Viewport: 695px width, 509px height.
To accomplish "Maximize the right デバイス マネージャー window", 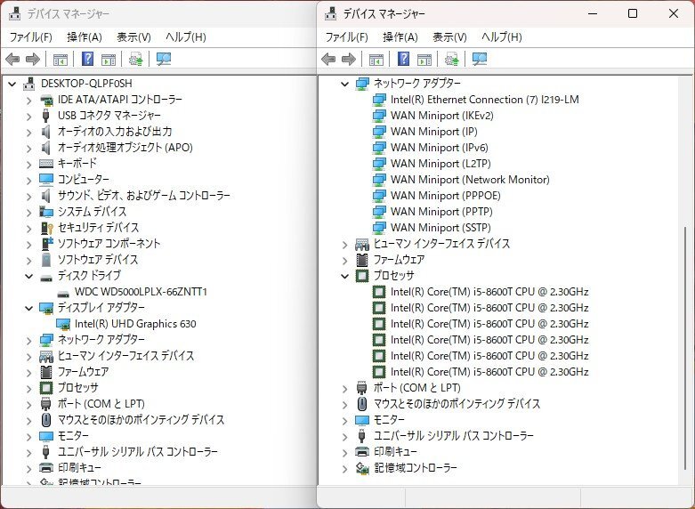I will click(x=633, y=13).
